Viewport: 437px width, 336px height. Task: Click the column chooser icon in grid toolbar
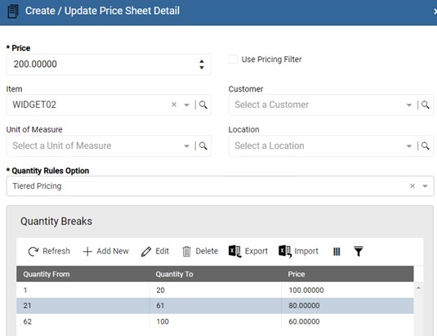[337, 252]
